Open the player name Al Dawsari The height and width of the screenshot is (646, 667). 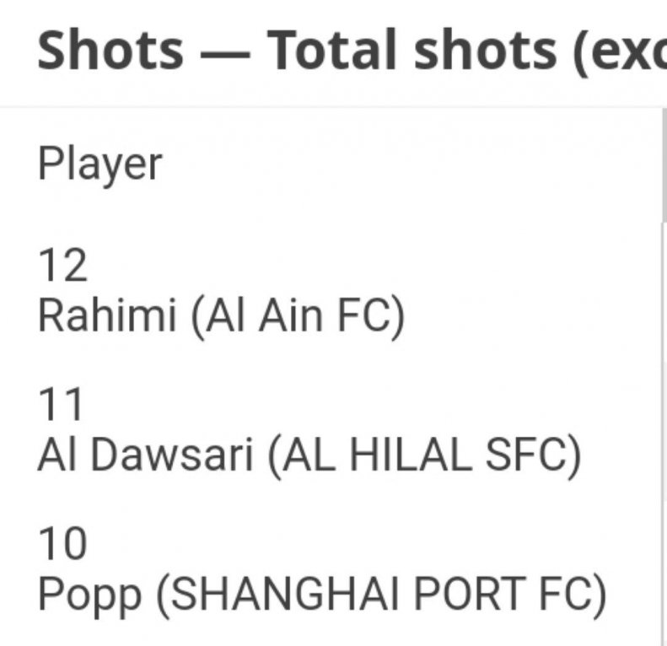145,455
